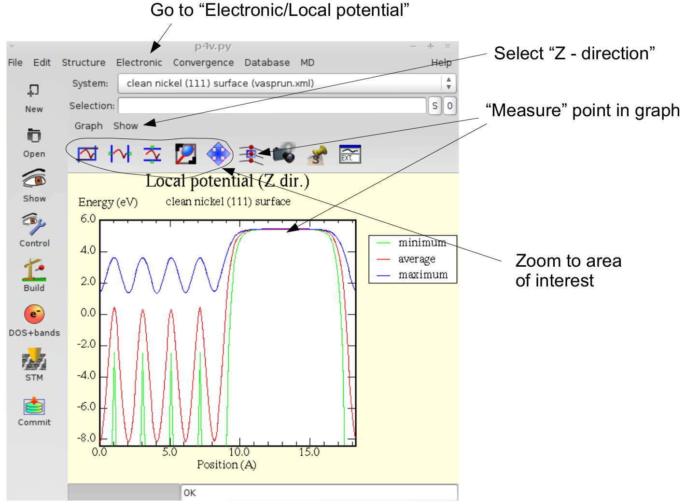Click the camera snapshot icon
686x504 pixels.
coord(284,153)
